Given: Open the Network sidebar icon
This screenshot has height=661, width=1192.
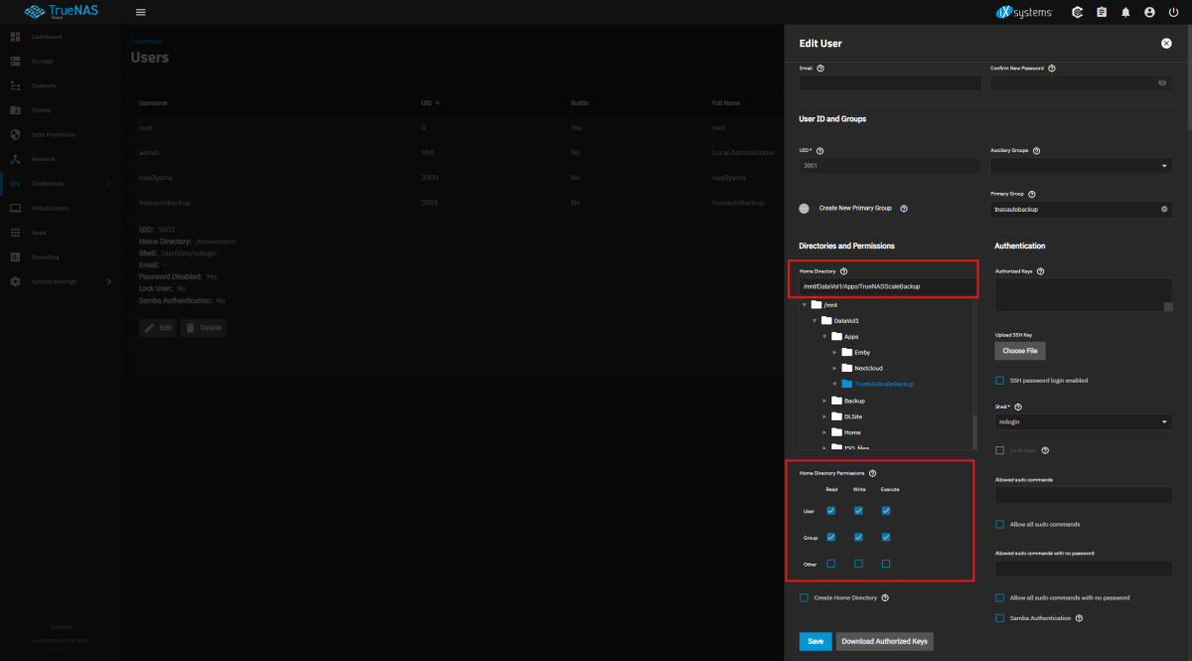Looking at the screenshot, I should pos(15,159).
